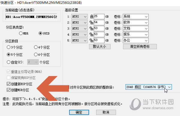Toggle the unlock icon for partition 2 size

[x=91, y=22]
